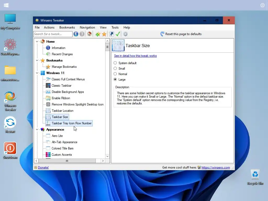268x201 pixels.
Task: Select the Colored Title Bars tree item
Action: (63, 148)
